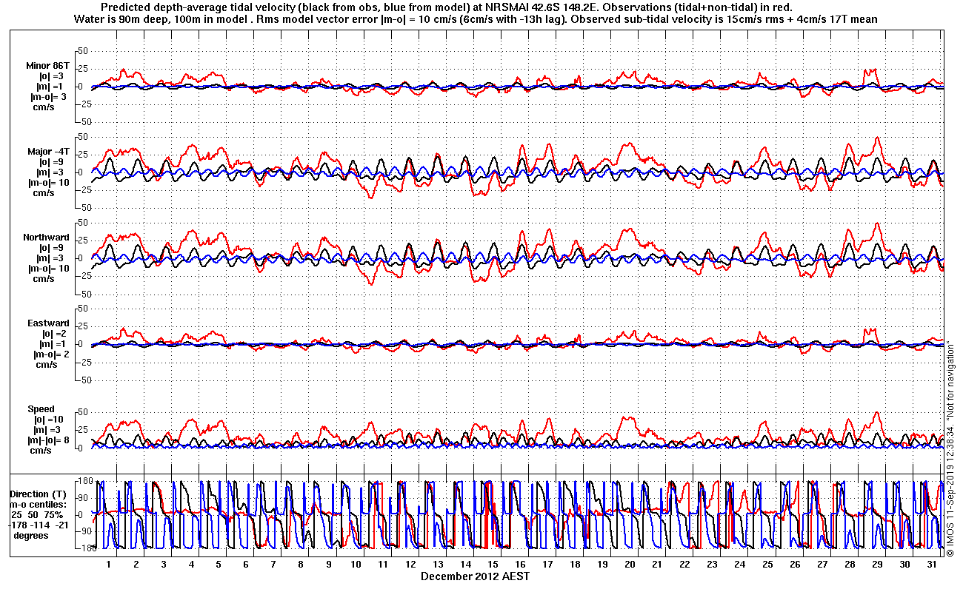
Task: Click day 1 on the date axis
Action: click(x=109, y=564)
